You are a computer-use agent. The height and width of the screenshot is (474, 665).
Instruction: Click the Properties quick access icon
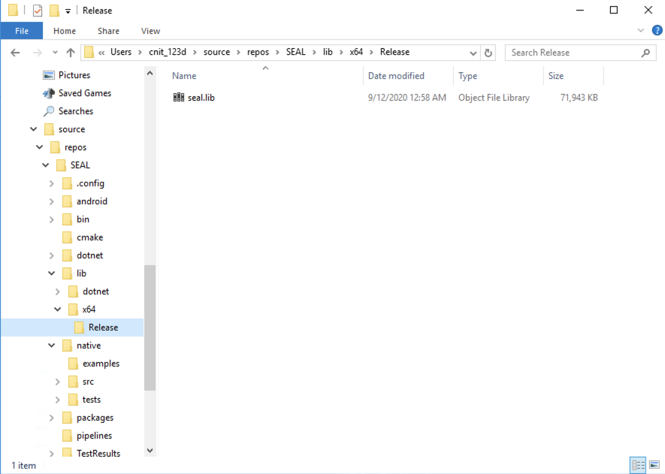(x=38, y=11)
